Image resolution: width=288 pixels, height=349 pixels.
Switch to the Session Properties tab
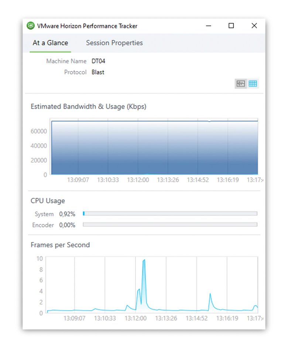click(114, 43)
